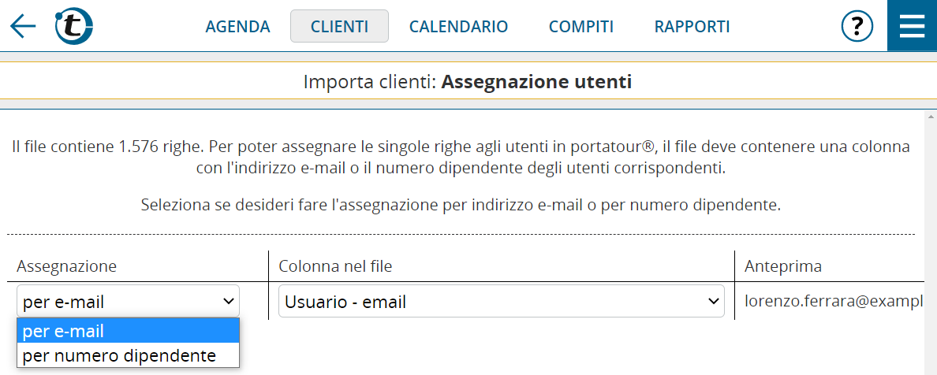937x375 pixels.
Task: Open the 'Usuario - email' column dropdown
Action: click(502, 302)
